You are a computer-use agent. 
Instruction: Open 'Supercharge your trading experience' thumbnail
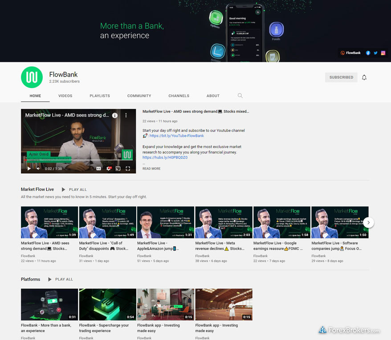point(107,304)
